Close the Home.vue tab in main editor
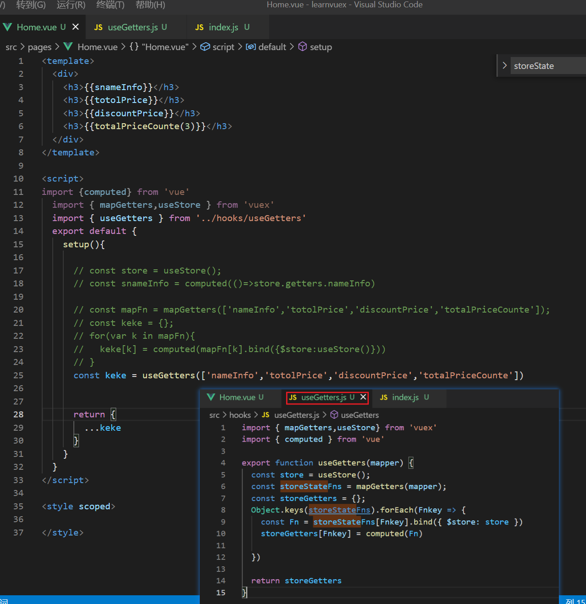This screenshot has height=604, width=586. pos(76,27)
